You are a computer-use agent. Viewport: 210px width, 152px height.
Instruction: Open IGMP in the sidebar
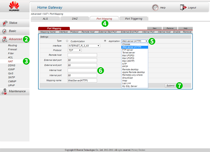(x=11, y=69)
